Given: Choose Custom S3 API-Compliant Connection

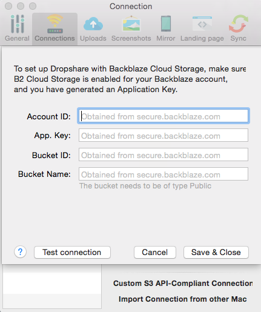Looking at the screenshot, I should (183, 284).
